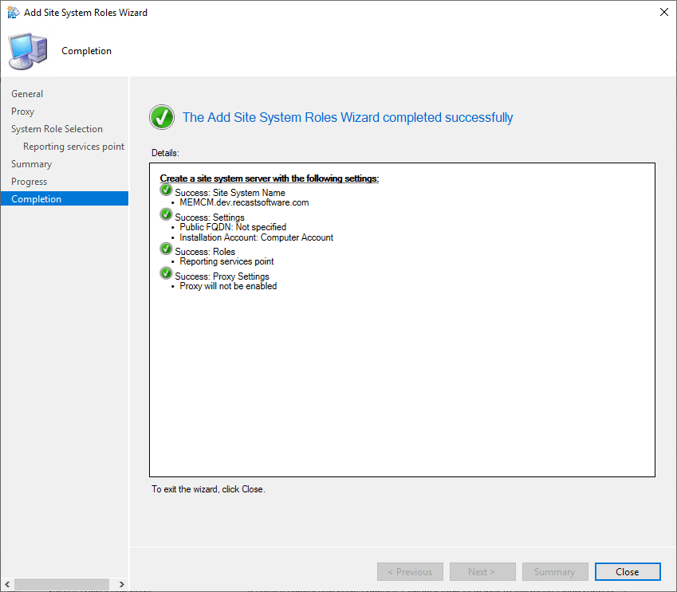Image resolution: width=677 pixels, height=592 pixels.
Task: Click green check beside Success: Proxy Settings
Action: (166, 274)
